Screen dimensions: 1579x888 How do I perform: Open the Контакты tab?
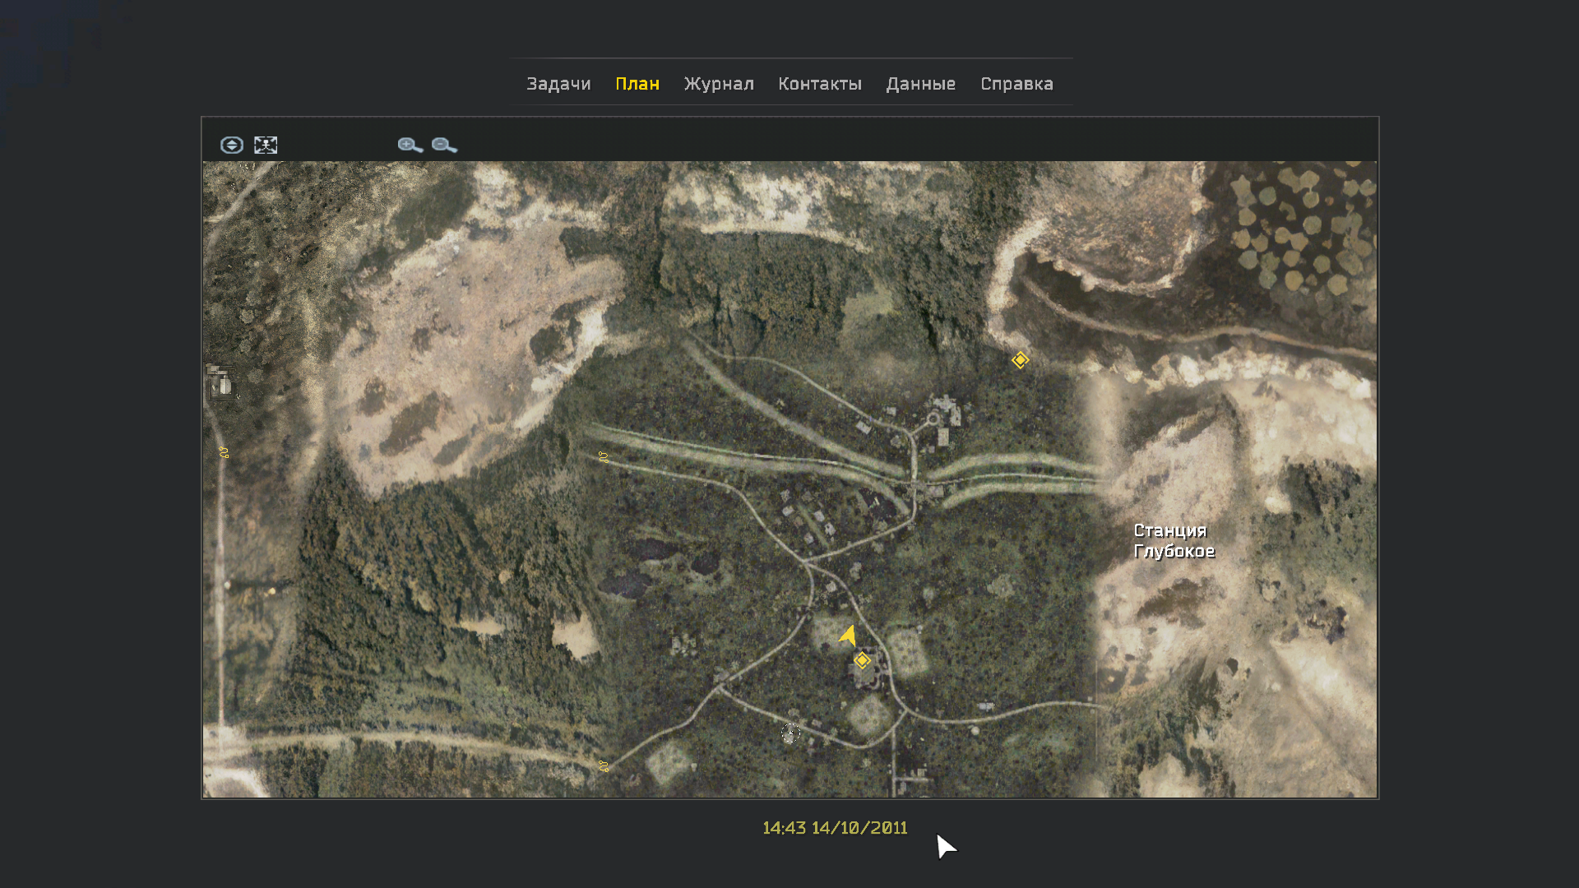tap(820, 84)
